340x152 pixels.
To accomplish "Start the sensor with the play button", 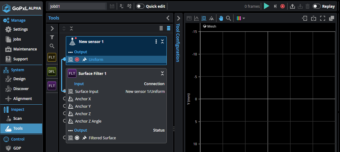I will coord(266,6).
